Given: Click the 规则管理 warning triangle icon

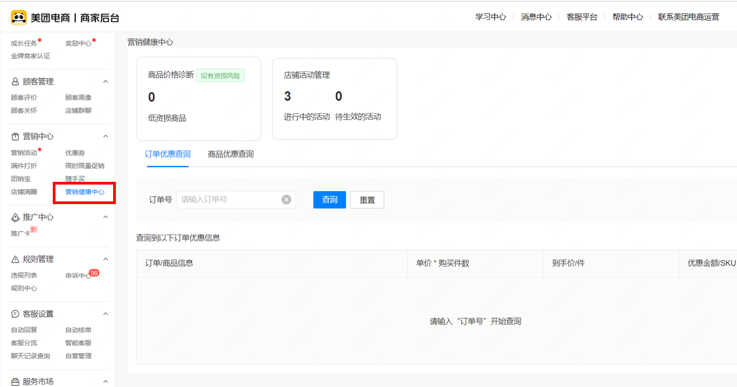Looking at the screenshot, I should coord(15,259).
